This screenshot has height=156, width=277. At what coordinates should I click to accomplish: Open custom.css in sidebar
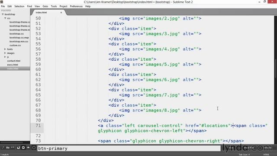15,45
